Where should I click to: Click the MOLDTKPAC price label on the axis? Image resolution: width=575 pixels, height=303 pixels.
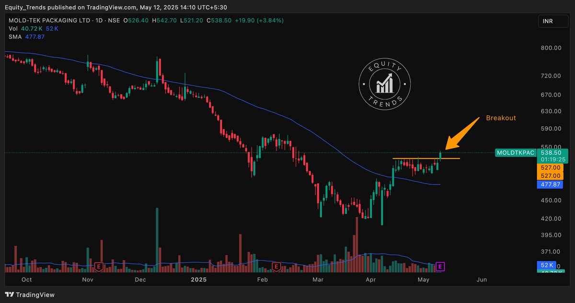coord(515,152)
